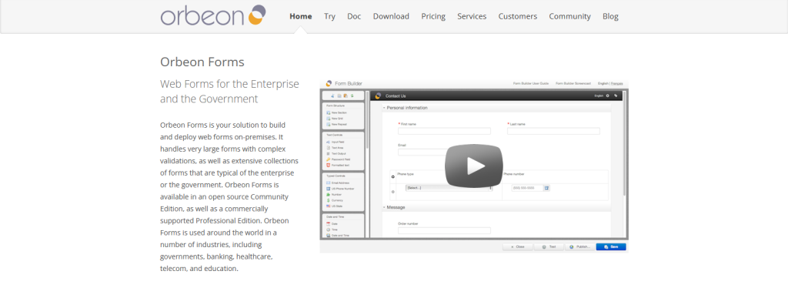Open the Form Builder User Guide link

(x=530, y=83)
